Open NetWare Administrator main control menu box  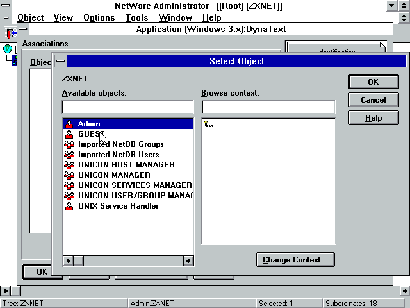(x=6, y=6)
